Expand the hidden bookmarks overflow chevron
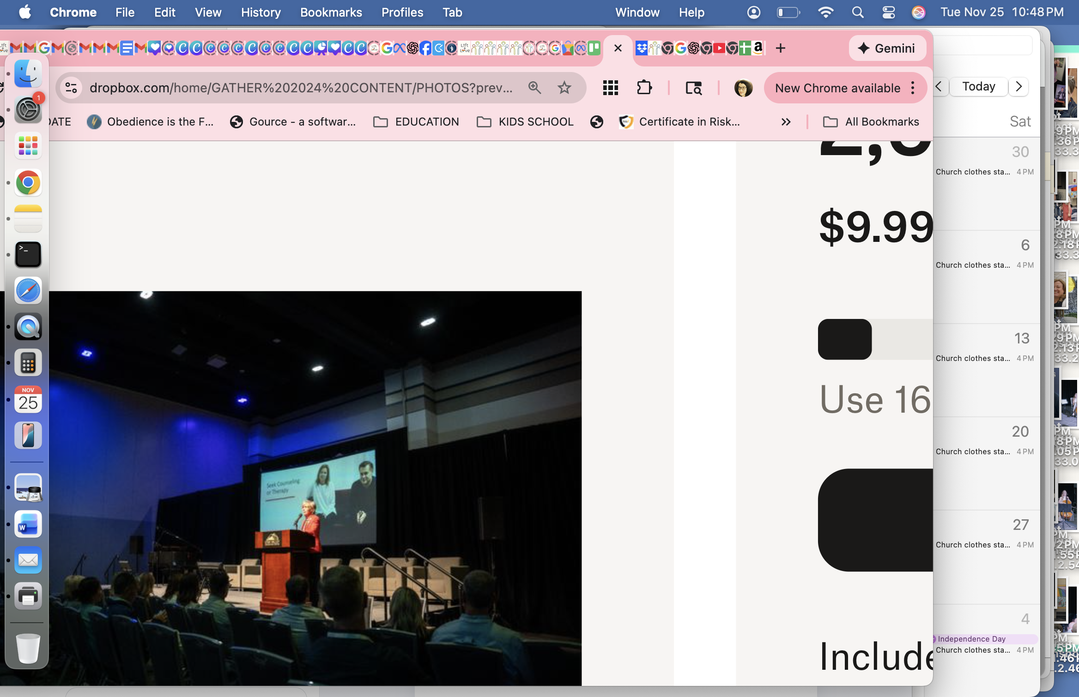This screenshot has width=1079, height=697. pyautogui.click(x=786, y=122)
